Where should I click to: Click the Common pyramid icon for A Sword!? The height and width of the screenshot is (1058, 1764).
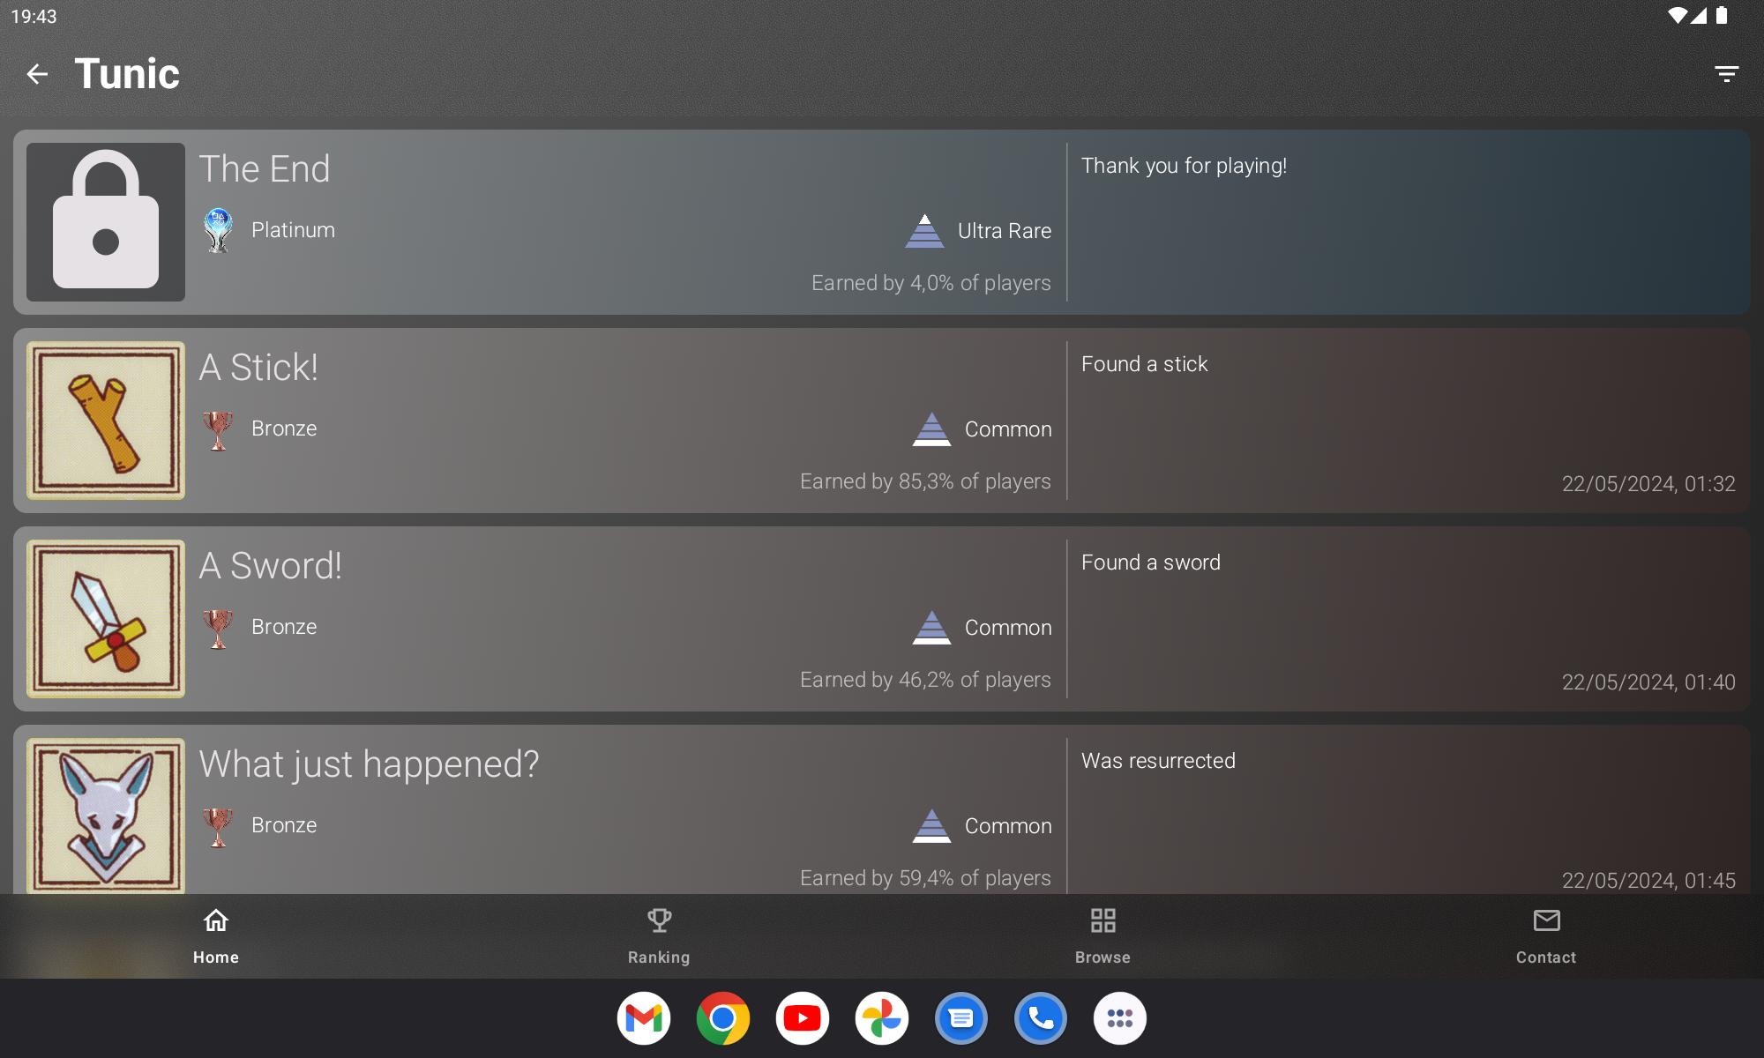point(931,628)
